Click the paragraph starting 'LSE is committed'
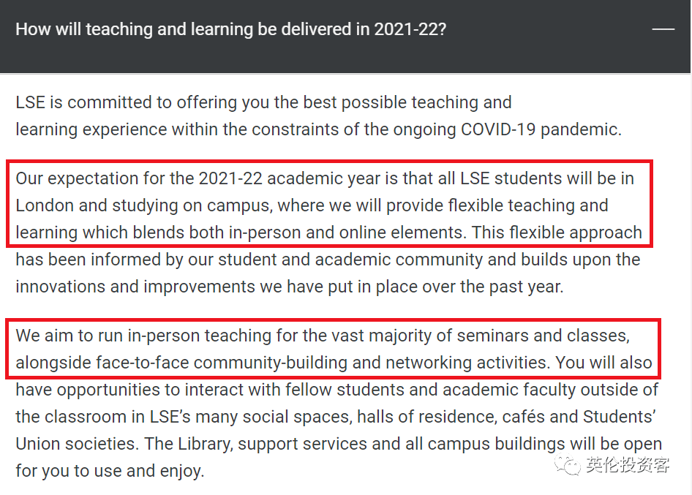The width and height of the screenshot is (692, 495). (319, 116)
